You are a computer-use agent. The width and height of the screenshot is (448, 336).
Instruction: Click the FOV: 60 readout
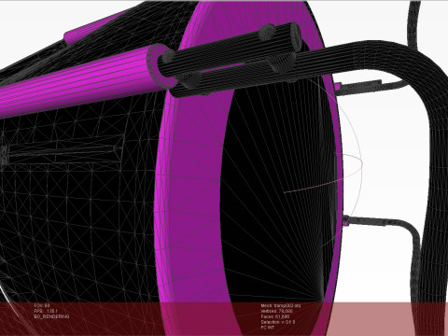[x=42, y=305]
